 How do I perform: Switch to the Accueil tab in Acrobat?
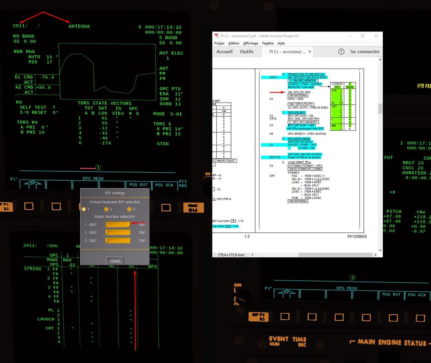point(224,52)
